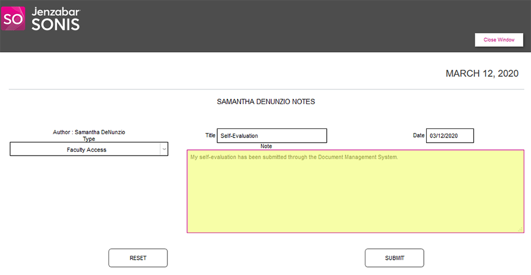531x275 pixels.
Task: Click the Type label above the dropdown
Action: click(x=89, y=139)
